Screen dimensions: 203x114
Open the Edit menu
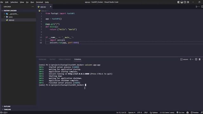[x=7, y=2]
